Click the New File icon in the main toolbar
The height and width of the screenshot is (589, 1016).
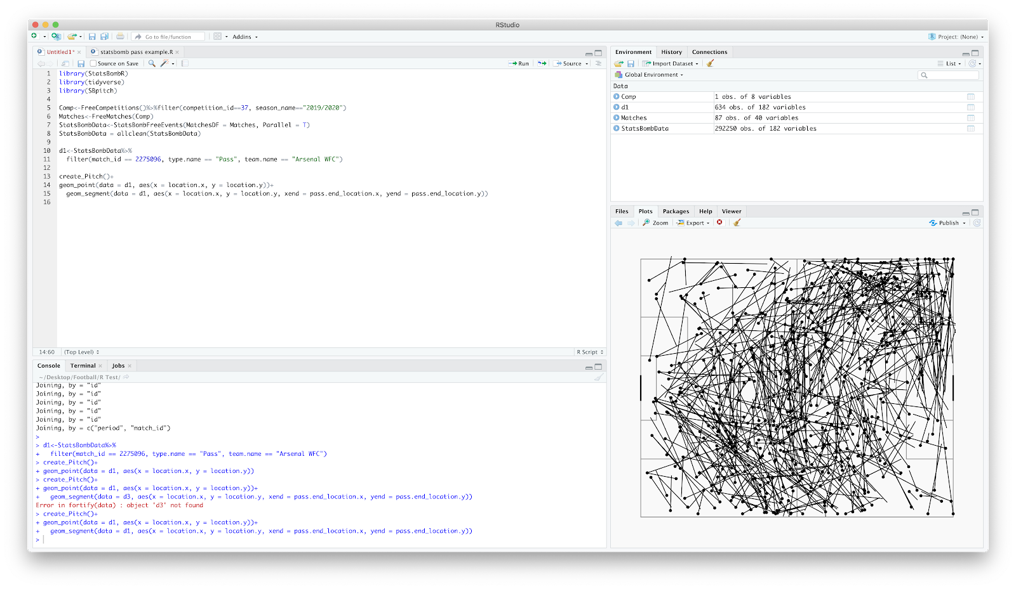[34, 36]
